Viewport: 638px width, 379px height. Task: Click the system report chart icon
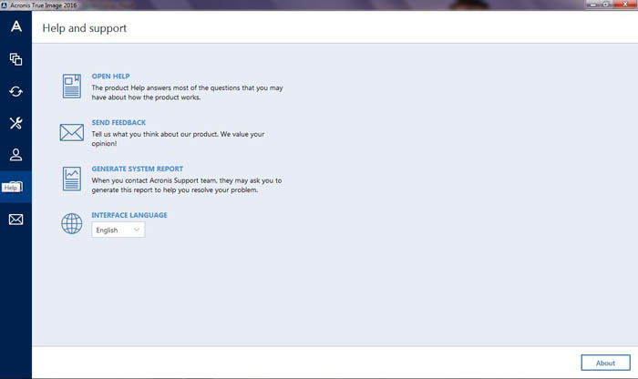click(72, 179)
